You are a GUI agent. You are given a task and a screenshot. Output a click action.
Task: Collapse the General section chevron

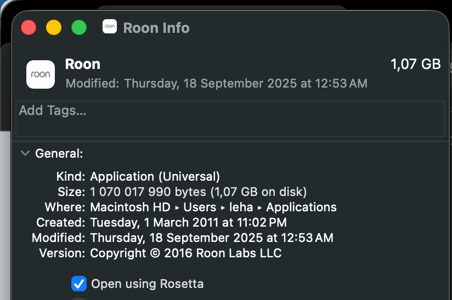click(25, 153)
